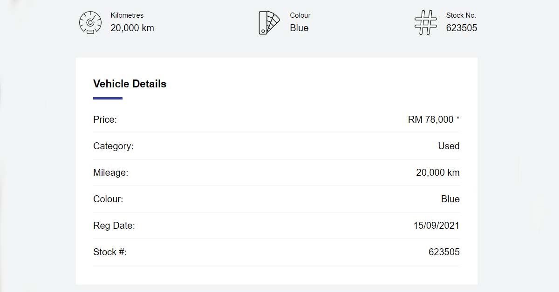This screenshot has width=559, height=292.
Task: Select the 20,000 km value under Kilometres
Action: point(132,28)
